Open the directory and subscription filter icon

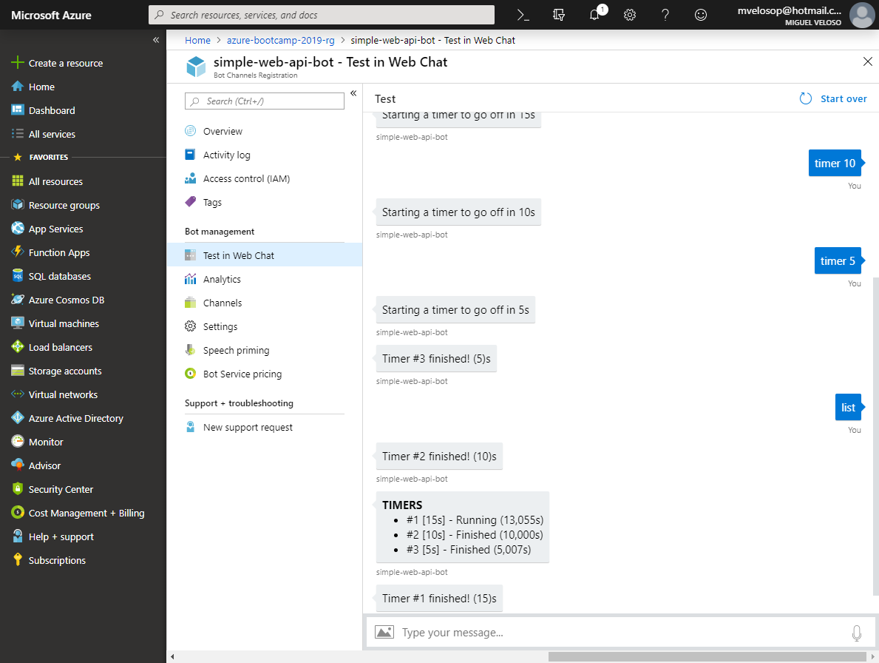click(559, 15)
